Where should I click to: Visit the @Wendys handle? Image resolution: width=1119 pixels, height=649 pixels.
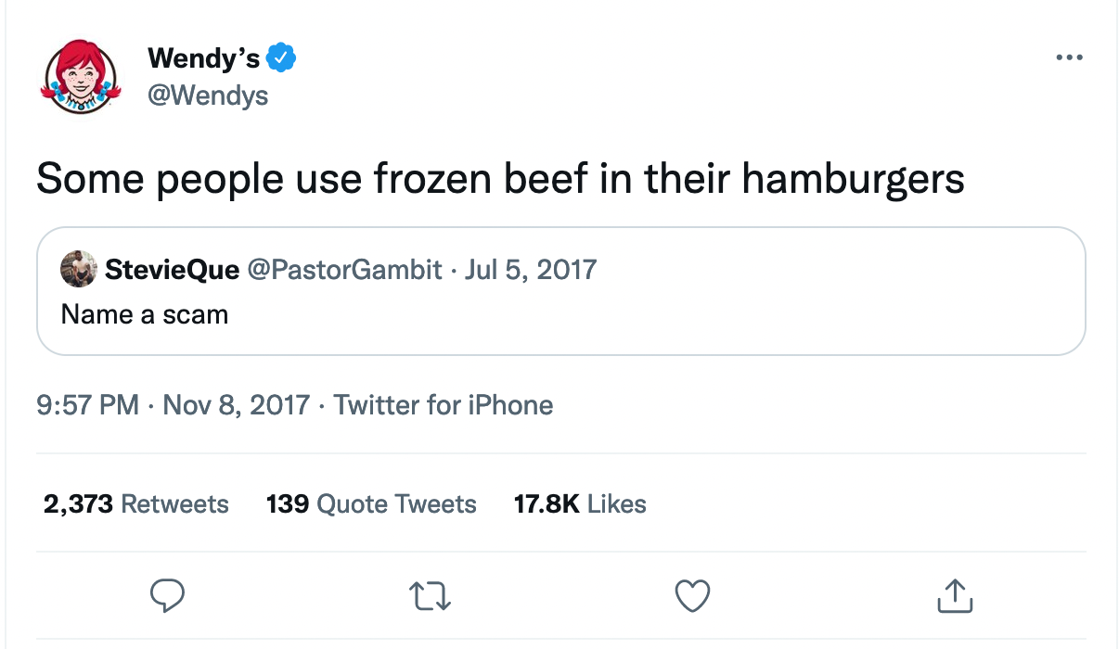pos(208,95)
